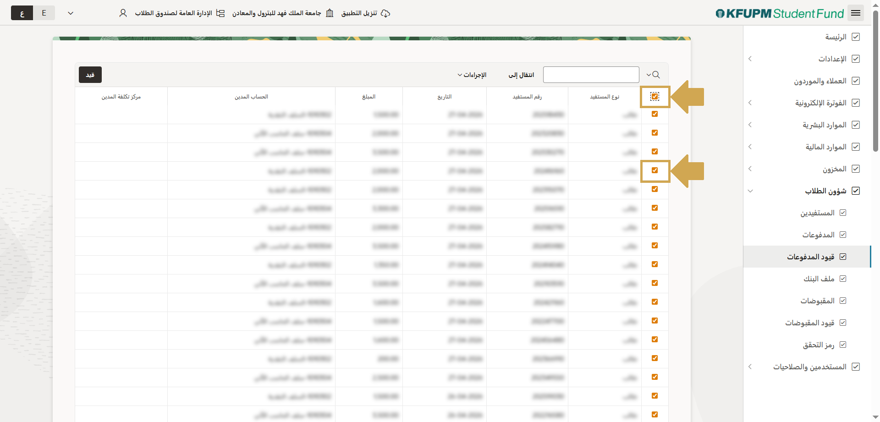880x422 pixels.
Task: Click the المستخدمين والصلاحيات sidebar icon
Action: pos(856,367)
